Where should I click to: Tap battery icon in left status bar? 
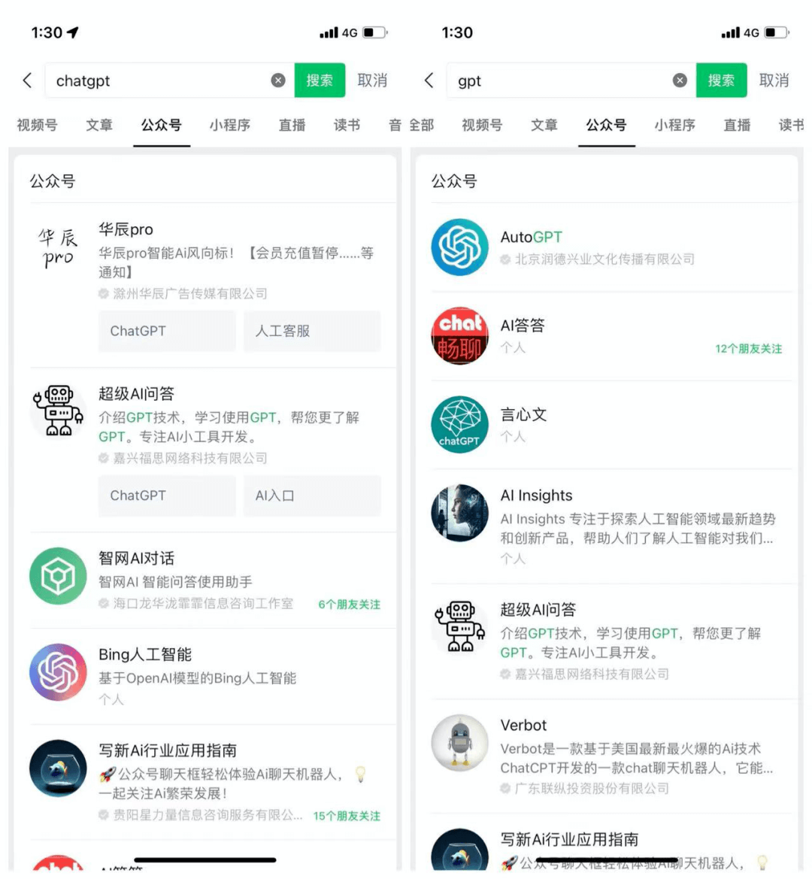tap(375, 32)
